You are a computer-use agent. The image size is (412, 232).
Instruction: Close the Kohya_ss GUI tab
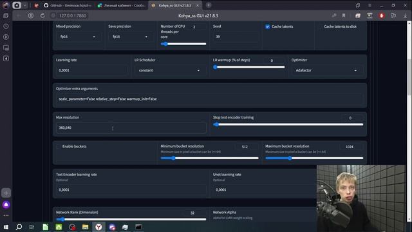[198, 5]
